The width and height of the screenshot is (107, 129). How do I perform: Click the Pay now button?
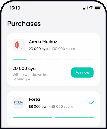pyautogui.click(x=82, y=72)
